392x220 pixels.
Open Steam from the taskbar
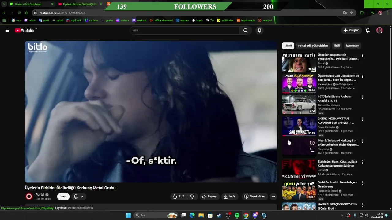219,215
